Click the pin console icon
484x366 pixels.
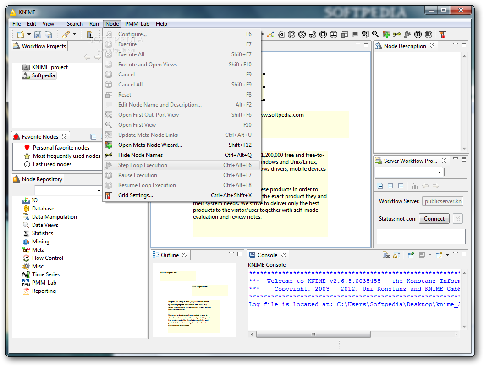411,255
